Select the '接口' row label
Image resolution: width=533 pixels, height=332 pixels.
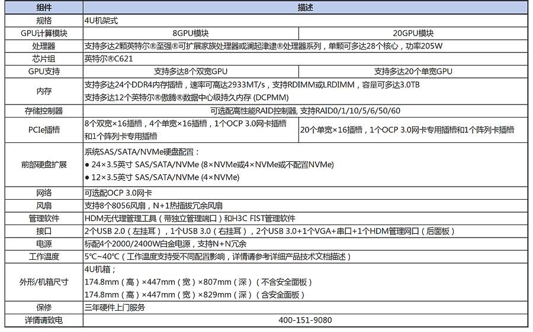click(x=44, y=232)
